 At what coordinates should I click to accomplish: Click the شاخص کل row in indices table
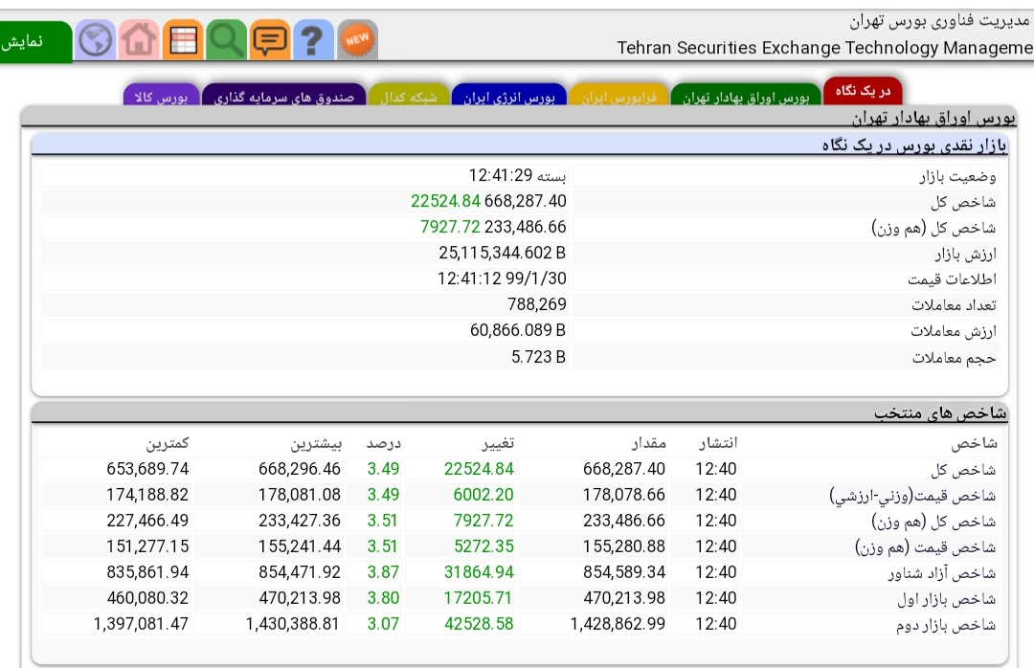point(520,469)
